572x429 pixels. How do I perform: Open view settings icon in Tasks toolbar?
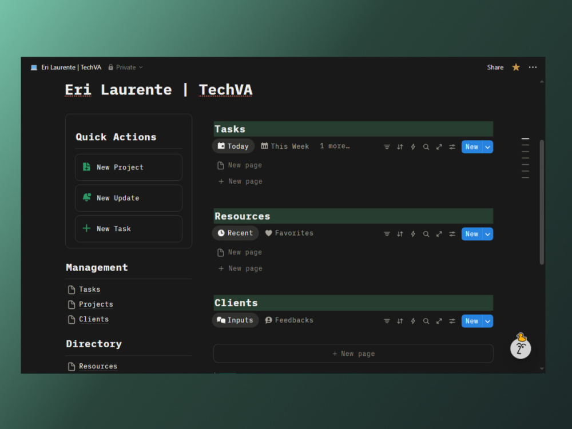pos(452,146)
